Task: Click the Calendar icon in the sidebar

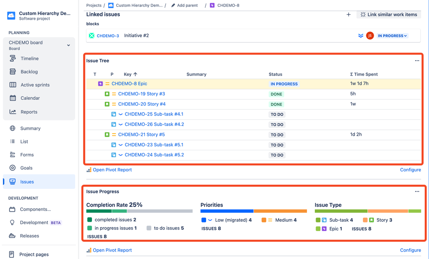Action: [x=12, y=98]
